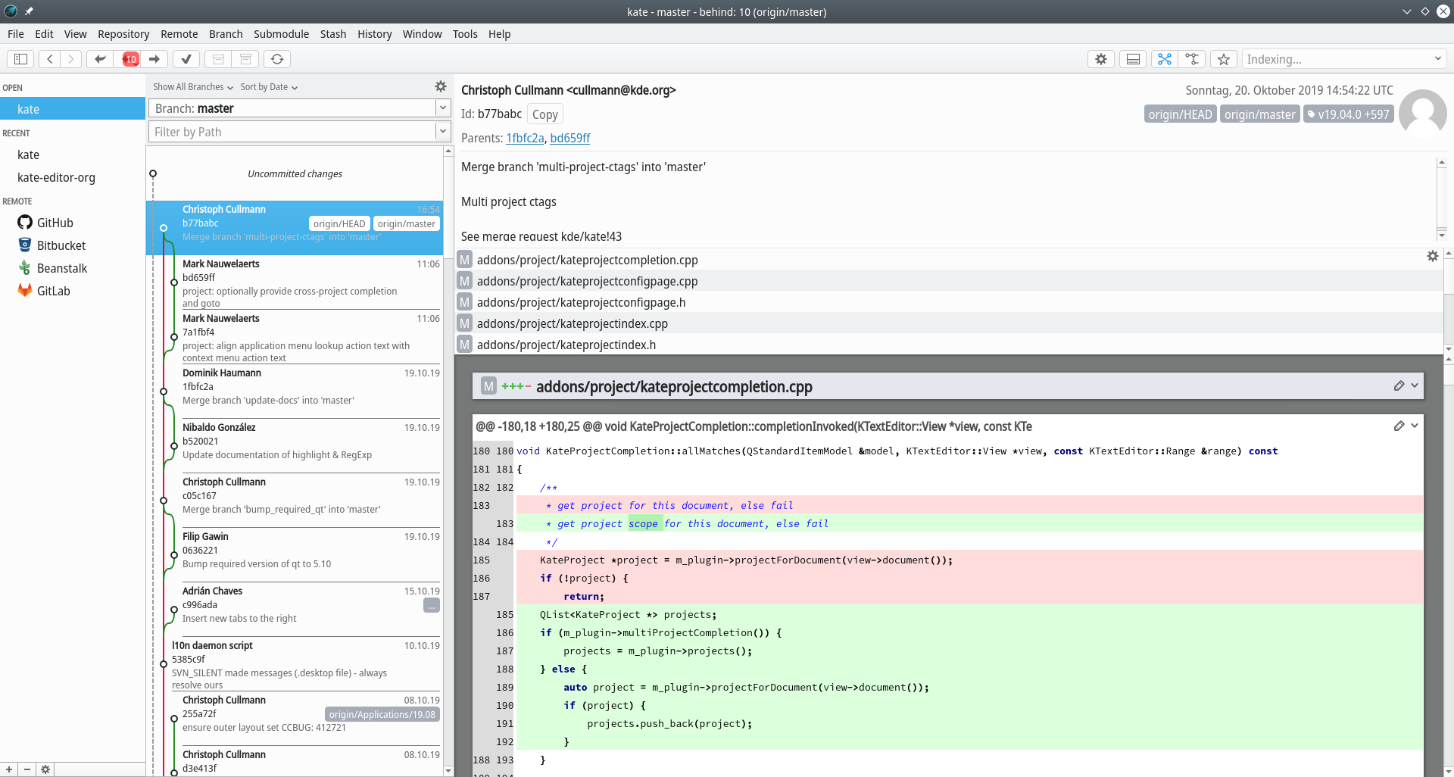1454x777 pixels.
Task: Click the Pop Stash toolbar button
Action: click(245, 59)
